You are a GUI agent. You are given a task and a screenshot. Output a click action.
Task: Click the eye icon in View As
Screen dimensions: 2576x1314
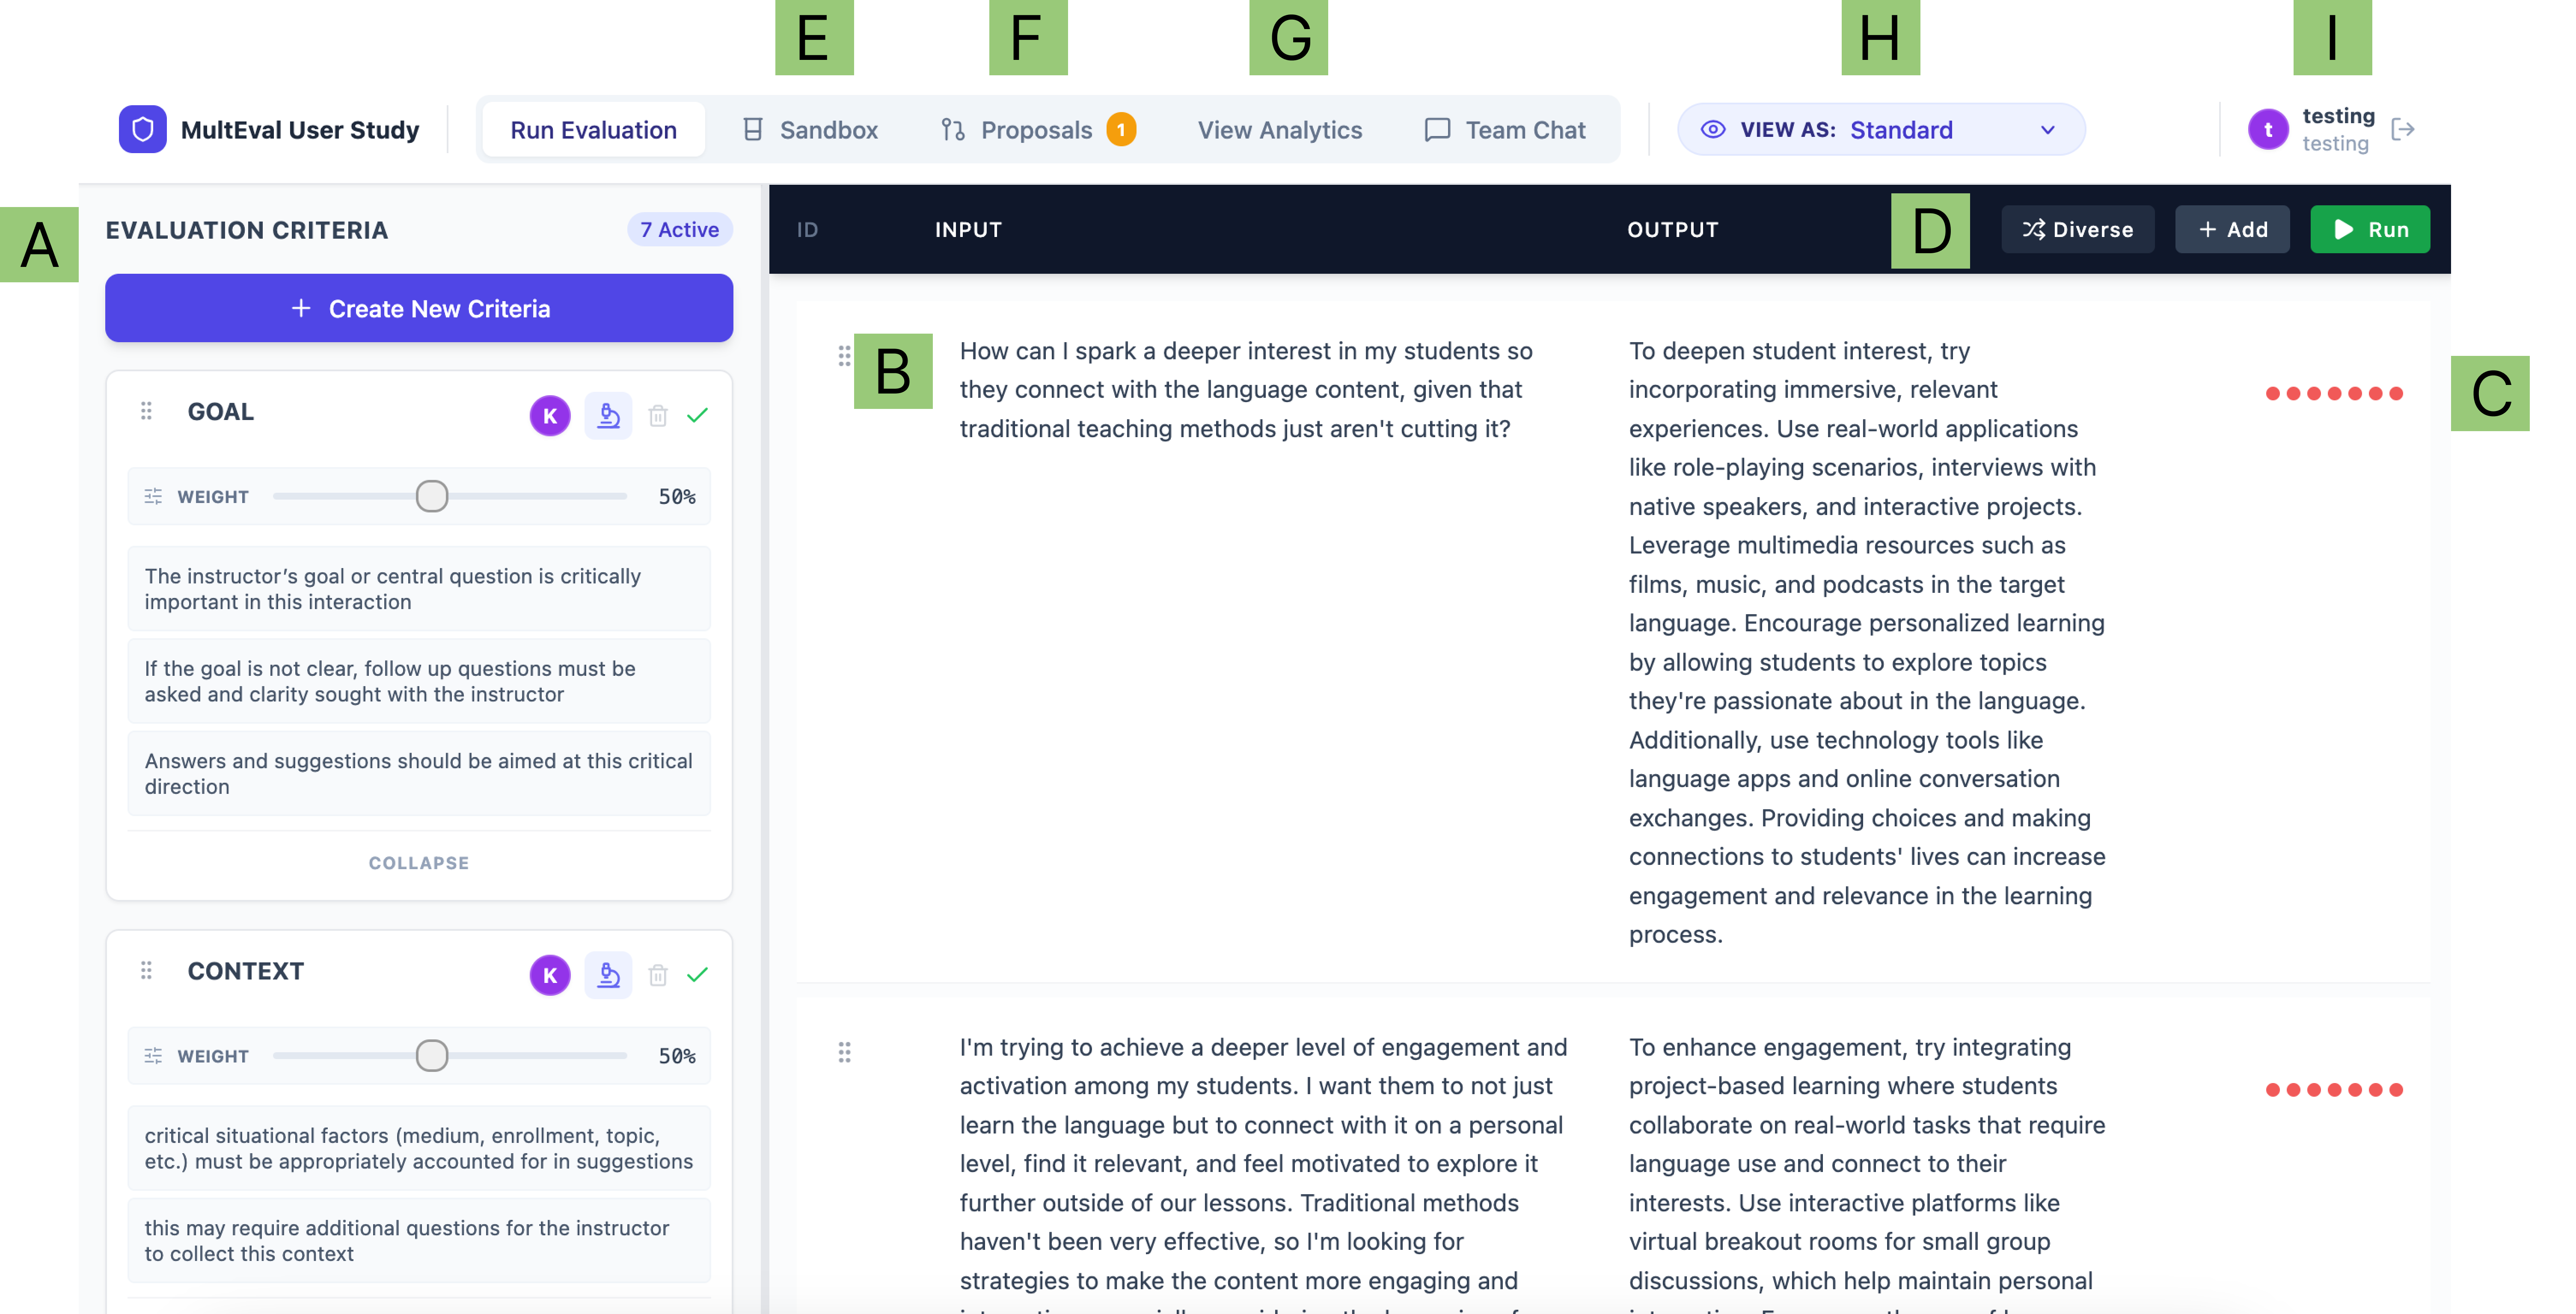[1713, 130]
